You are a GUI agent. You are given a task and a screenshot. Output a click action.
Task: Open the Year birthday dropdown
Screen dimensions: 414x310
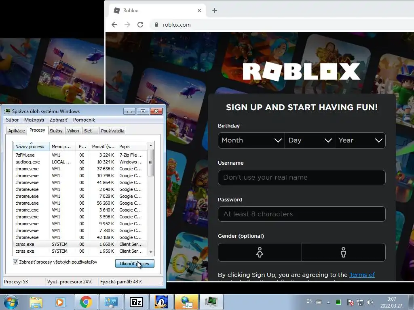pos(360,140)
